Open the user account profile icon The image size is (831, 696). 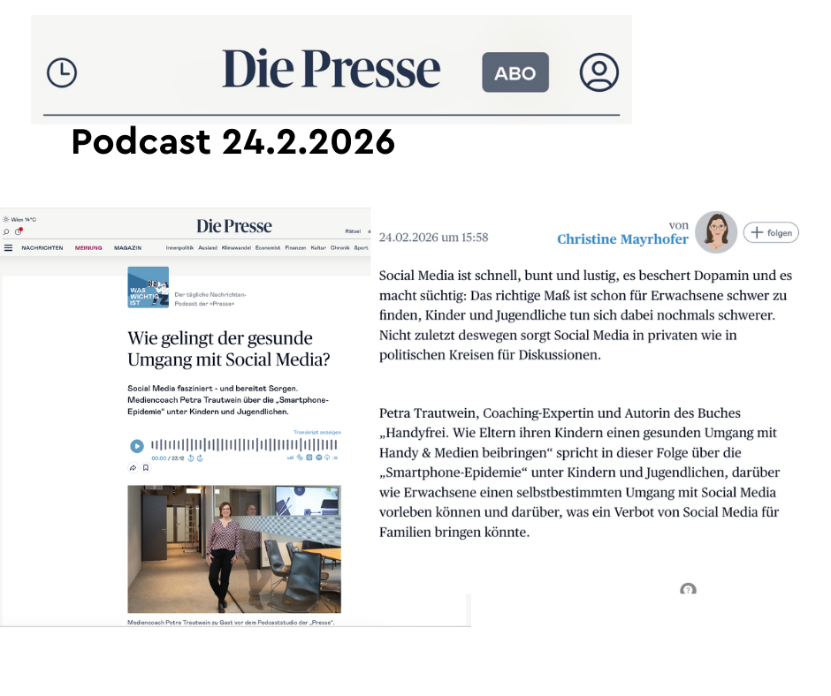(x=598, y=72)
